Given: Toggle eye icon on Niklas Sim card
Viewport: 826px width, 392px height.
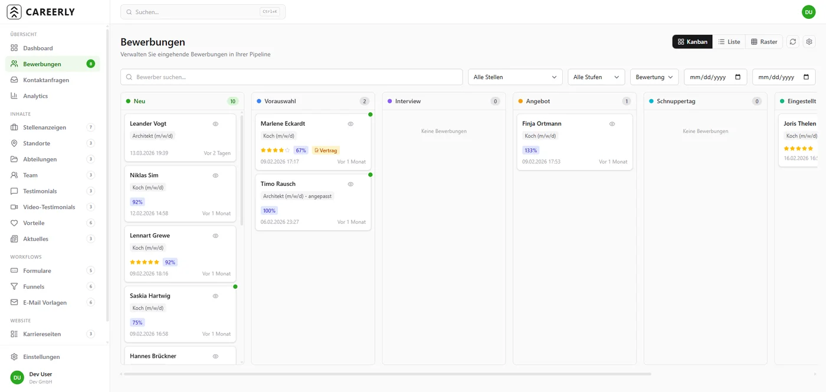Looking at the screenshot, I should coord(215,175).
